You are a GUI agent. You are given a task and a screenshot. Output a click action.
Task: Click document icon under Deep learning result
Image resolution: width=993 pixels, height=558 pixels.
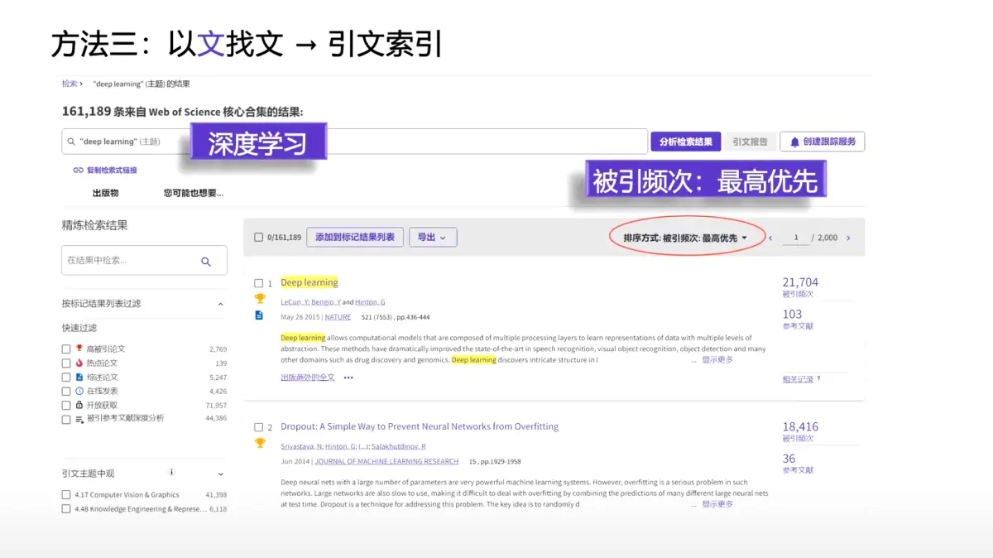pos(259,315)
